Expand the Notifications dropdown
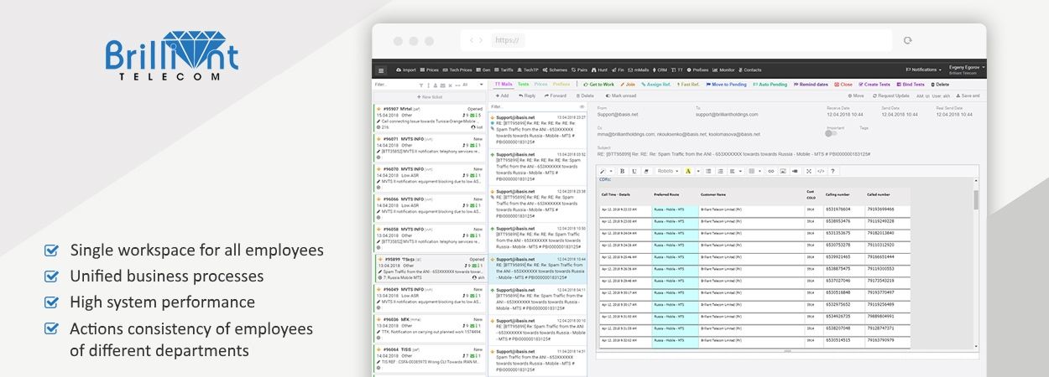This screenshot has height=377, width=1049. coord(923,70)
